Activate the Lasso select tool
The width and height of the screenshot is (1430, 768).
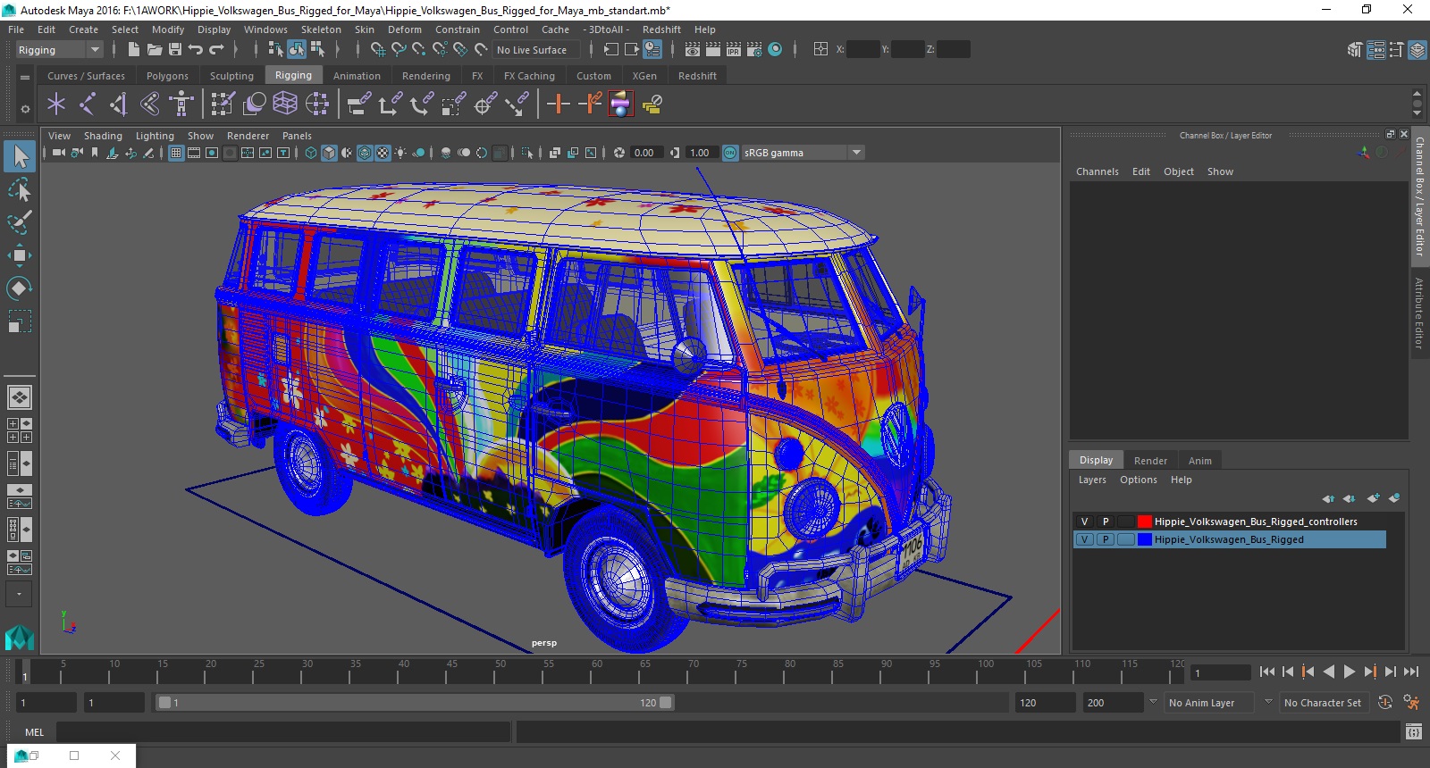point(19,189)
